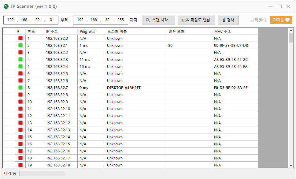This screenshot has height=179, width=296.
Task: Click last octet 0 of start IP
Action: (51, 20)
